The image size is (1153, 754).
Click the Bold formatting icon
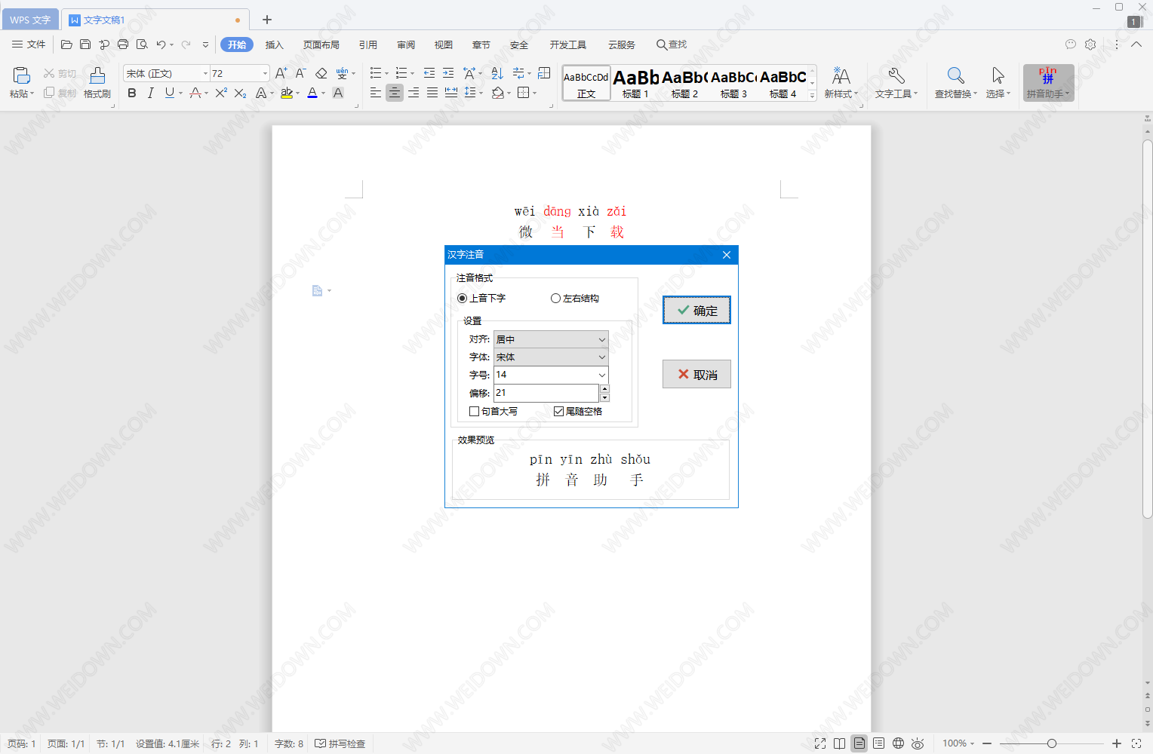(132, 93)
